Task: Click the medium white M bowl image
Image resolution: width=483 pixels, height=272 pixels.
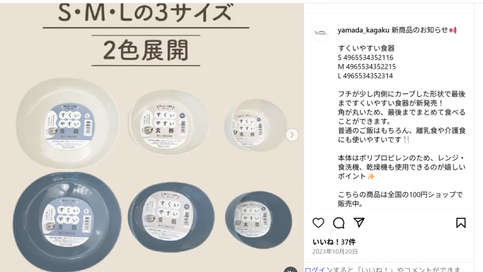Action: point(168,122)
